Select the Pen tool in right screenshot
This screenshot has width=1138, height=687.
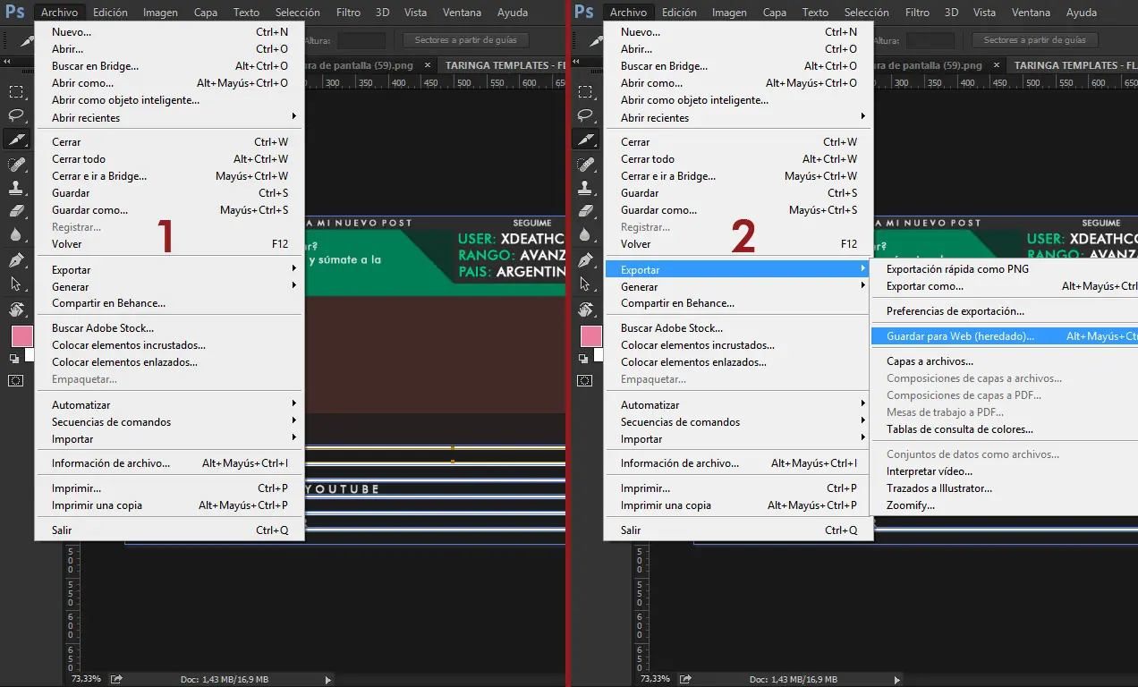(x=585, y=260)
